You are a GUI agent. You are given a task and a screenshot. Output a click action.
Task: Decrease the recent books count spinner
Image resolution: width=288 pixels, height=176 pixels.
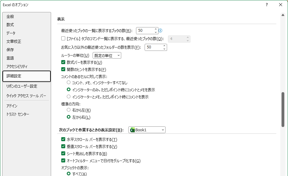pyautogui.click(x=156, y=32)
